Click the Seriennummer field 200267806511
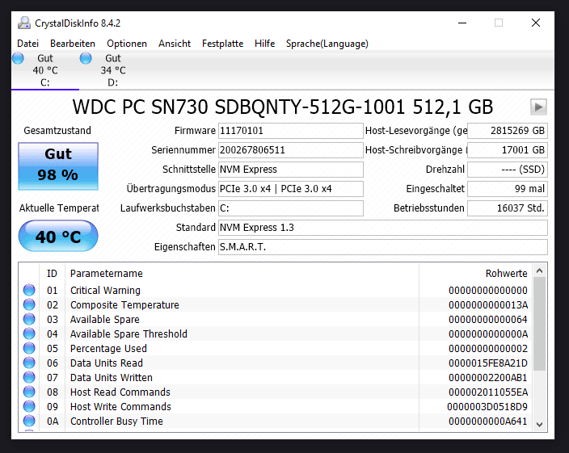 (x=291, y=150)
